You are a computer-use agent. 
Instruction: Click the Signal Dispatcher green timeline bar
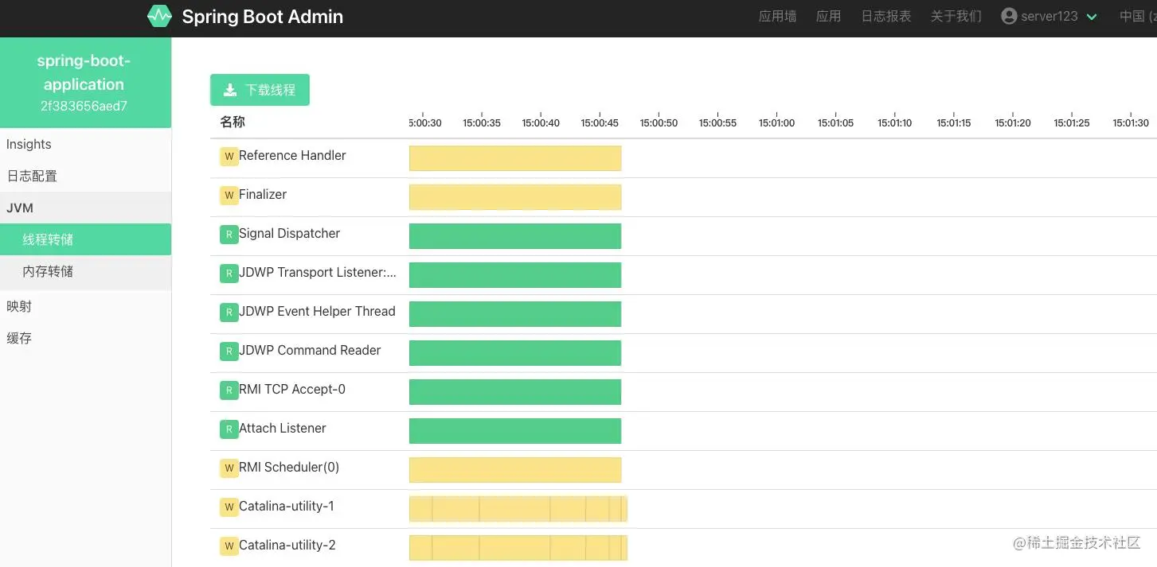click(x=515, y=236)
